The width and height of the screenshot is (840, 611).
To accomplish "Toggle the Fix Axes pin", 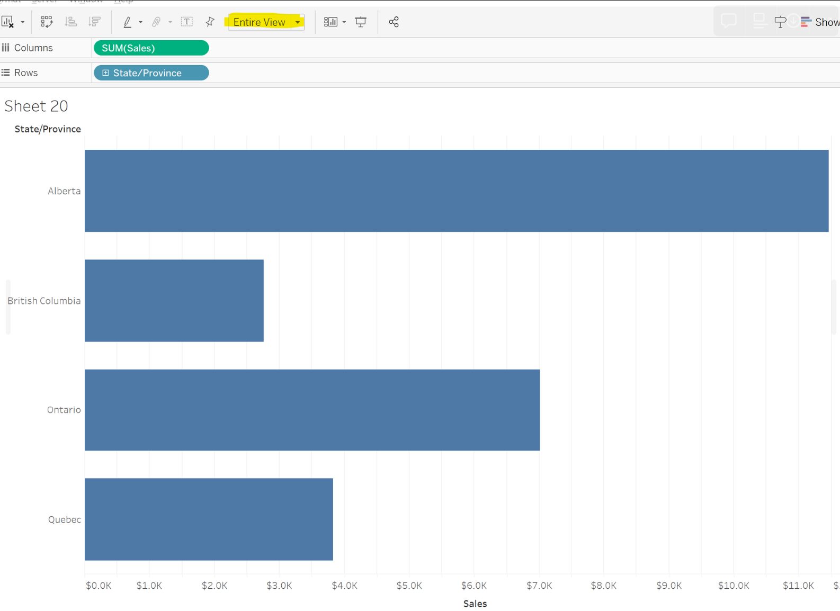I will coord(210,22).
